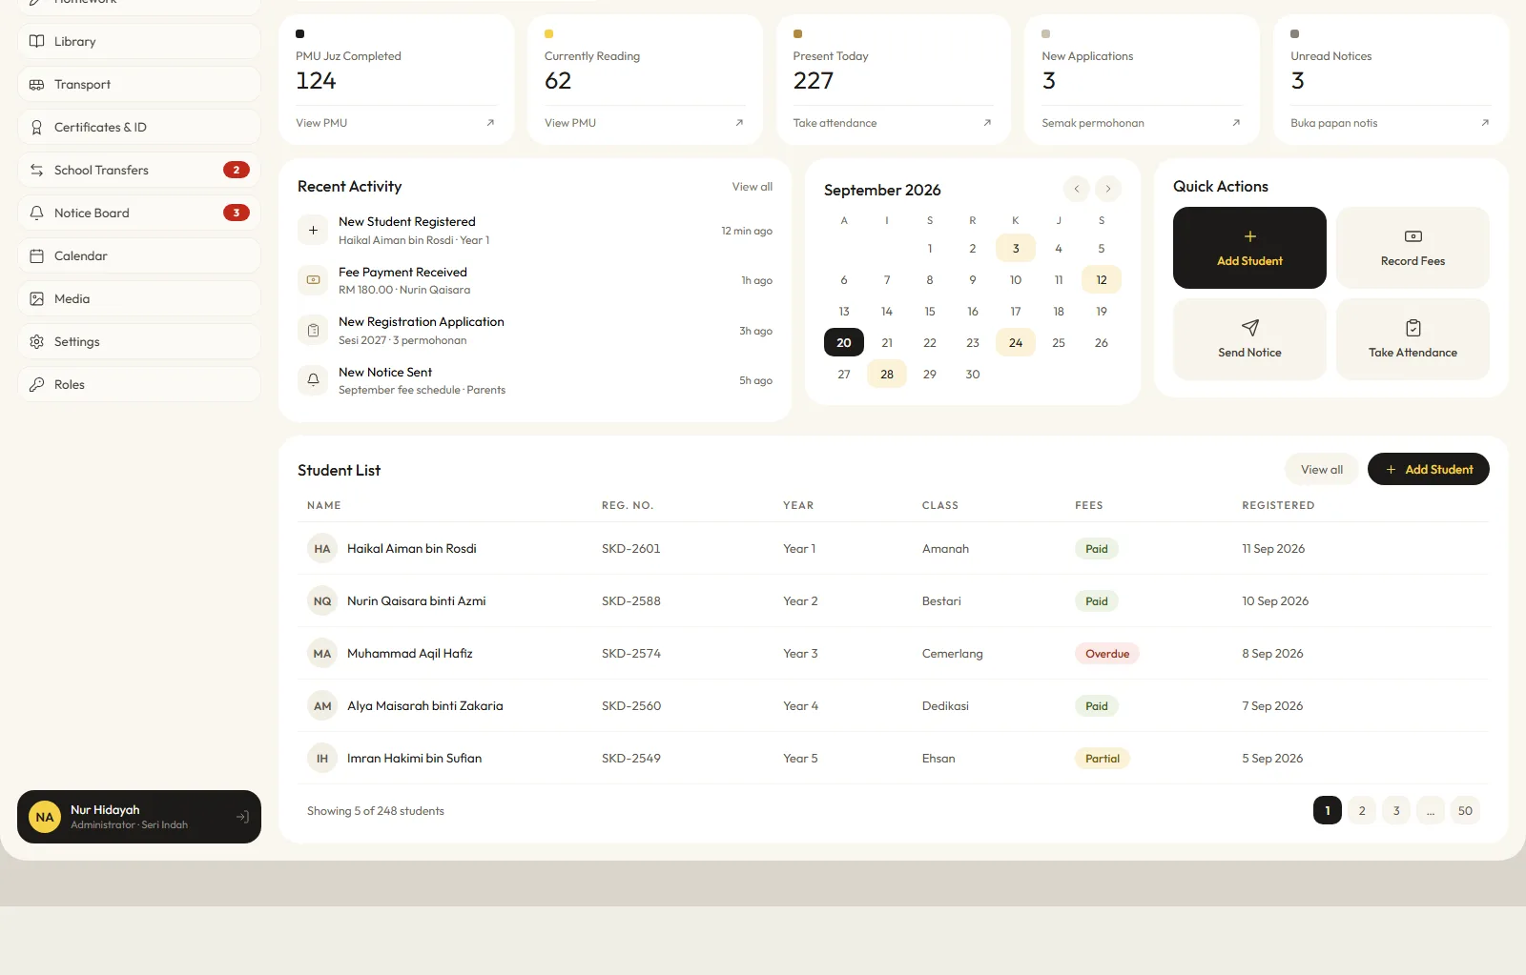The image size is (1526, 975).
Task: Click the plus icon beside New Student Registered
Action: [313, 230]
